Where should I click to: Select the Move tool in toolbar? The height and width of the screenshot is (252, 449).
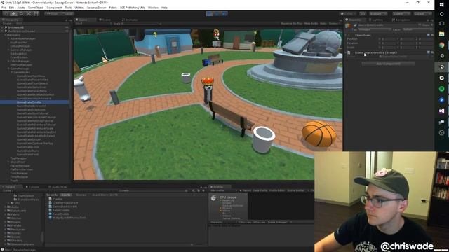coord(13,14)
